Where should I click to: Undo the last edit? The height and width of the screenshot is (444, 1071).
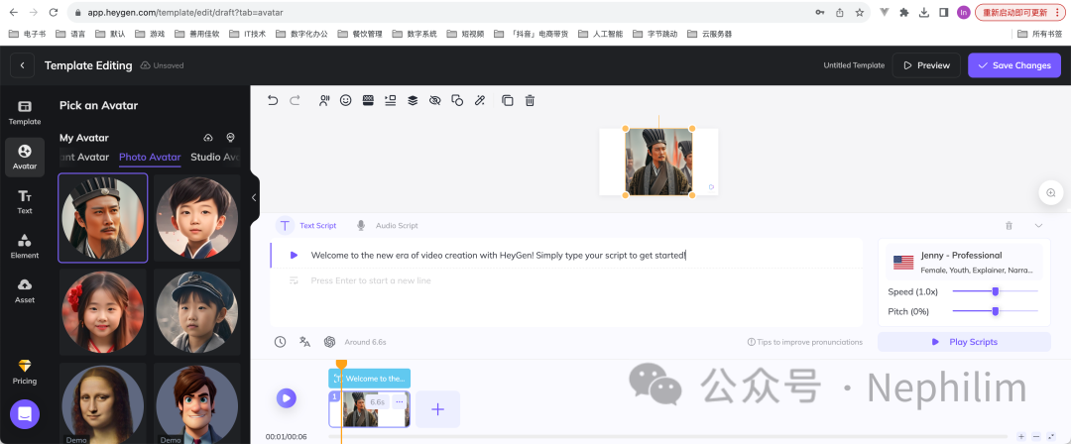273,100
